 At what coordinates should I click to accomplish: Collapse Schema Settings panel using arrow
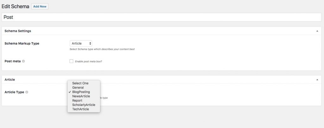pyautogui.click(x=317, y=31)
